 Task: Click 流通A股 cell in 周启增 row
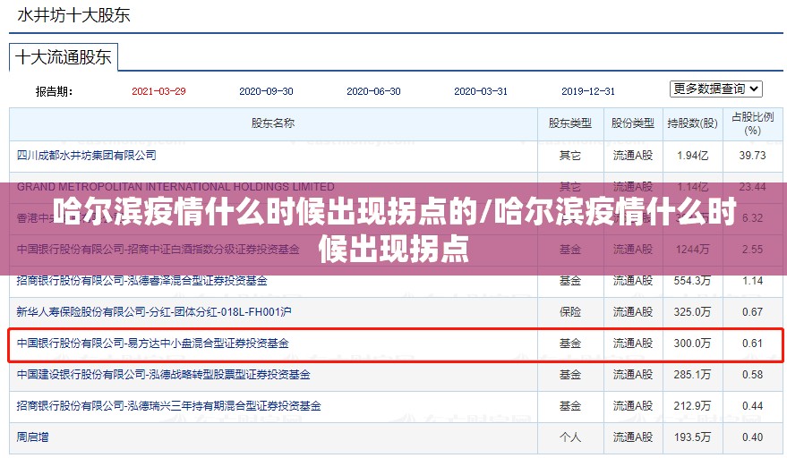pyautogui.click(x=633, y=437)
